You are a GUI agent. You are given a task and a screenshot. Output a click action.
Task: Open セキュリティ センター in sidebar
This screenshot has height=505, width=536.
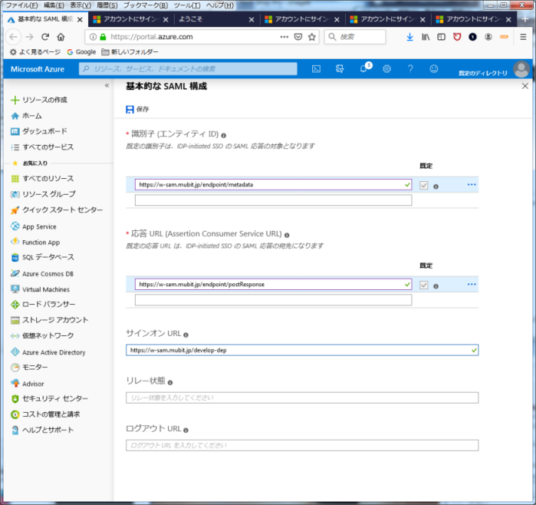point(50,398)
